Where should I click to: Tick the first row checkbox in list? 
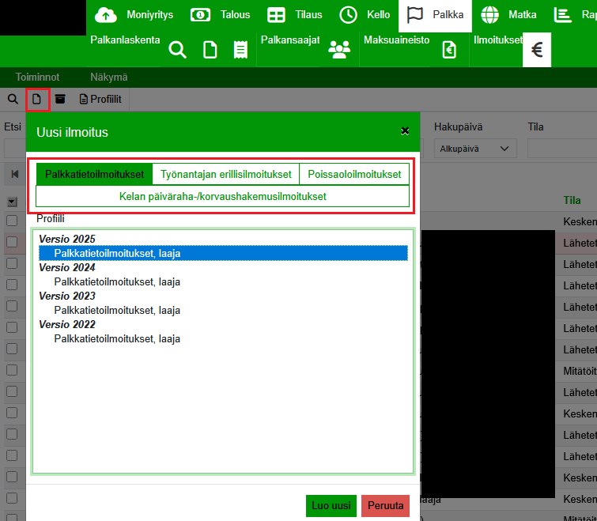(12, 221)
